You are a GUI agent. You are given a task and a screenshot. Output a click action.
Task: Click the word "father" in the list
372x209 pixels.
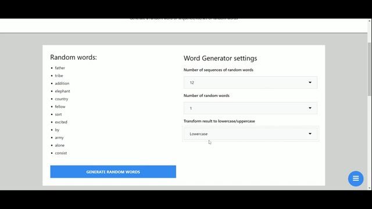[60, 68]
